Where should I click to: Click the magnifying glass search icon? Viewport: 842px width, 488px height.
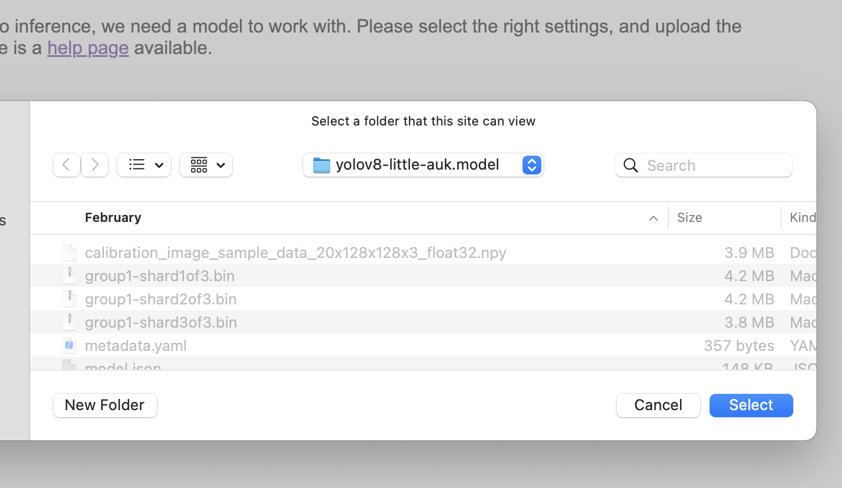[631, 166]
